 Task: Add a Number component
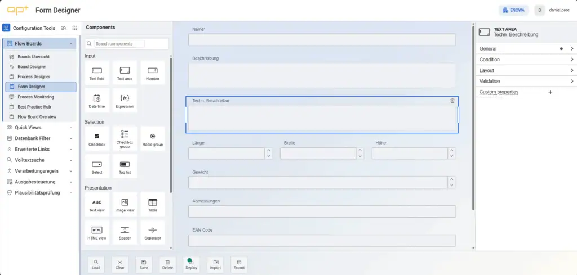(x=153, y=73)
